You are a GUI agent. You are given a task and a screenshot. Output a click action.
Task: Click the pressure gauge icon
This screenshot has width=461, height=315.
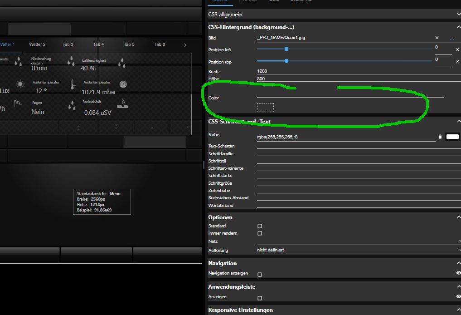(123, 84)
